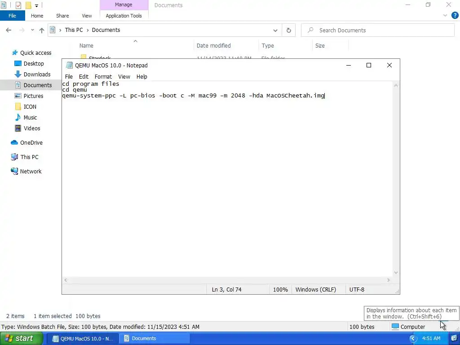This screenshot has height=345, width=460.
Task: Click the Search Documents field
Action: (x=378, y=30)
